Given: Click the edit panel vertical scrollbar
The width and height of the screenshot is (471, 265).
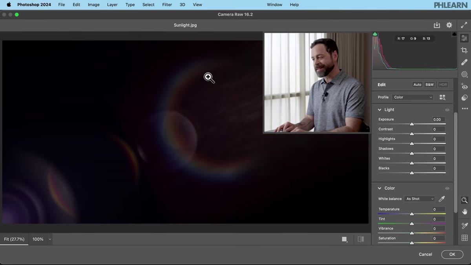Looking at the screenshot, I should coord(455,163).
